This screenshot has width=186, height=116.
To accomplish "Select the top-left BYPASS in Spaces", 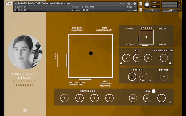I will click(130, 29).
